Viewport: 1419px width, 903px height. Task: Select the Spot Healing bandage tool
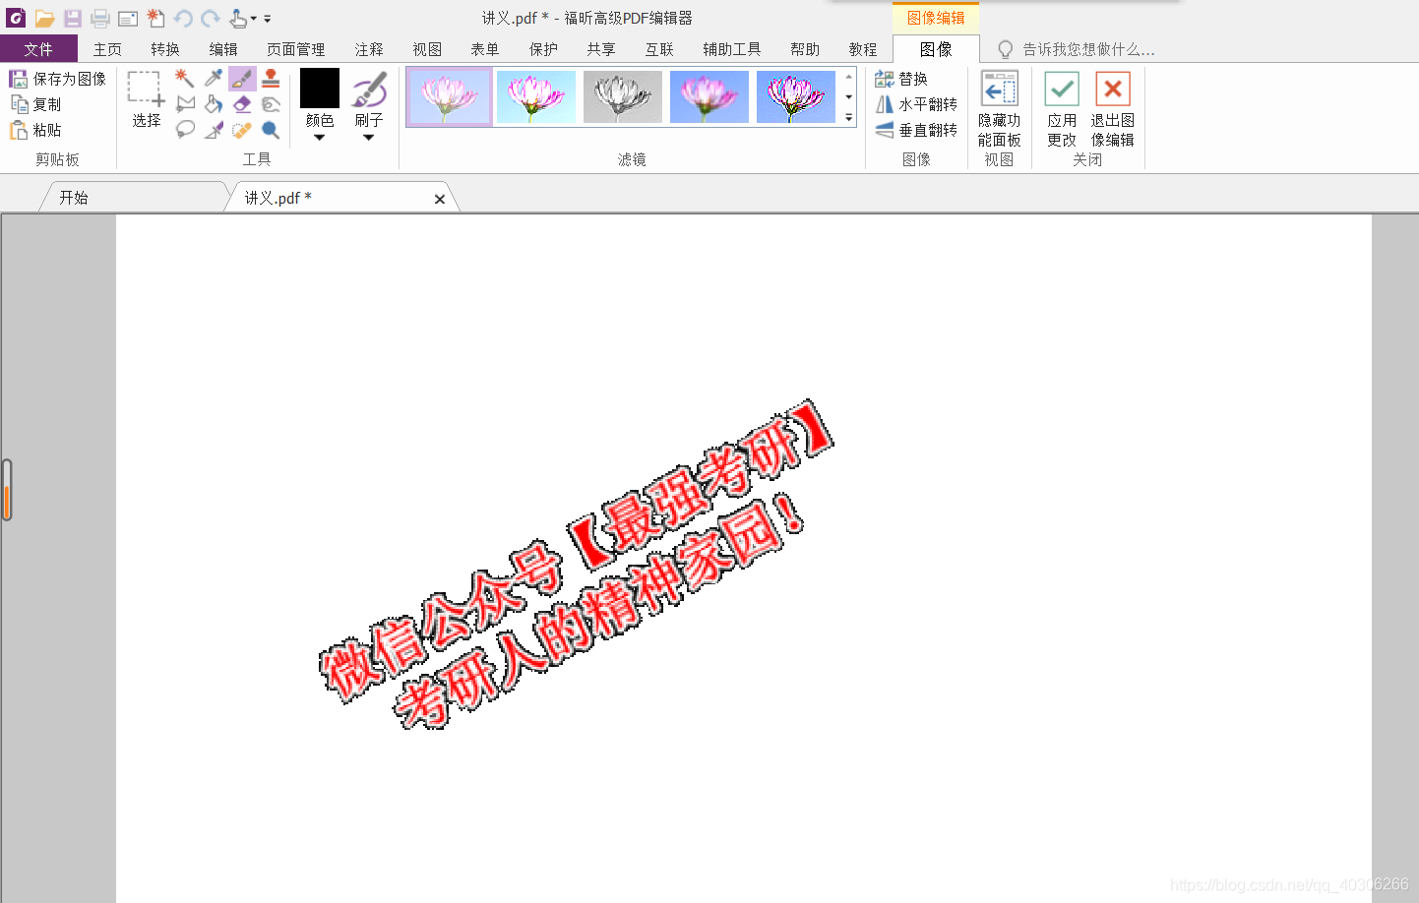pos(242,130)
